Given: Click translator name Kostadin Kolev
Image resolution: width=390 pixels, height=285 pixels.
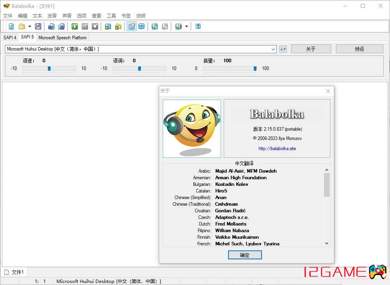Looking at the screenshot, I should point(232,184).
